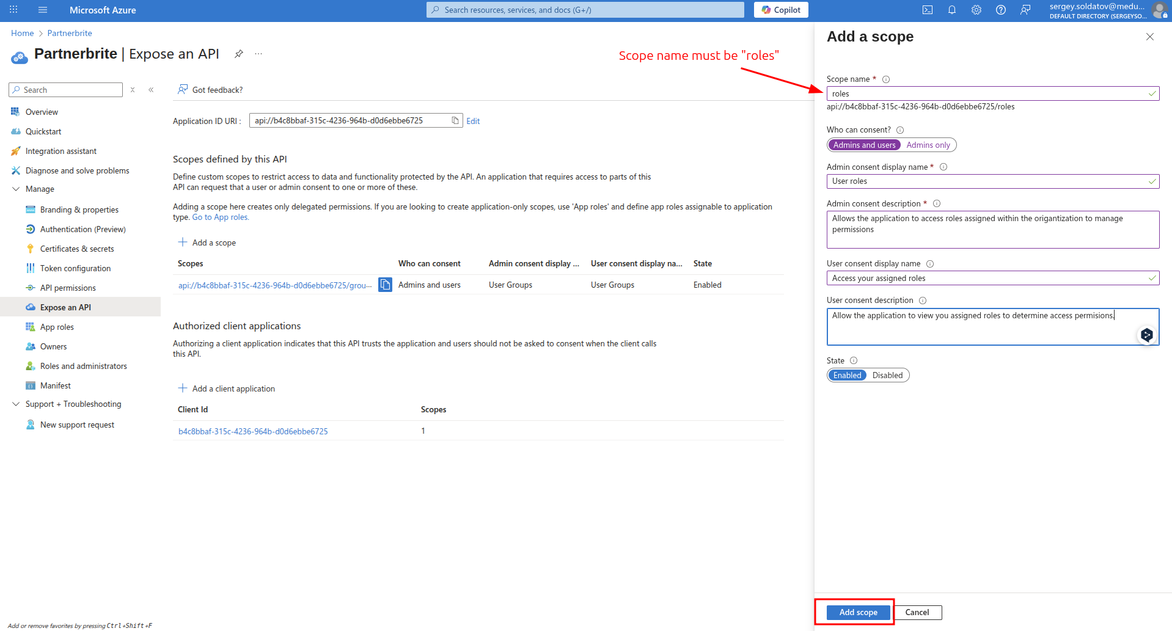Clear the sidebar search with X icon
1172x631 pixels.
(x=133, y=90)
